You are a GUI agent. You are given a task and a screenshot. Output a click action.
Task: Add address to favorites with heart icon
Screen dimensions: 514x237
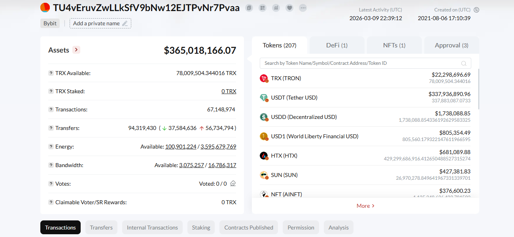289,8
